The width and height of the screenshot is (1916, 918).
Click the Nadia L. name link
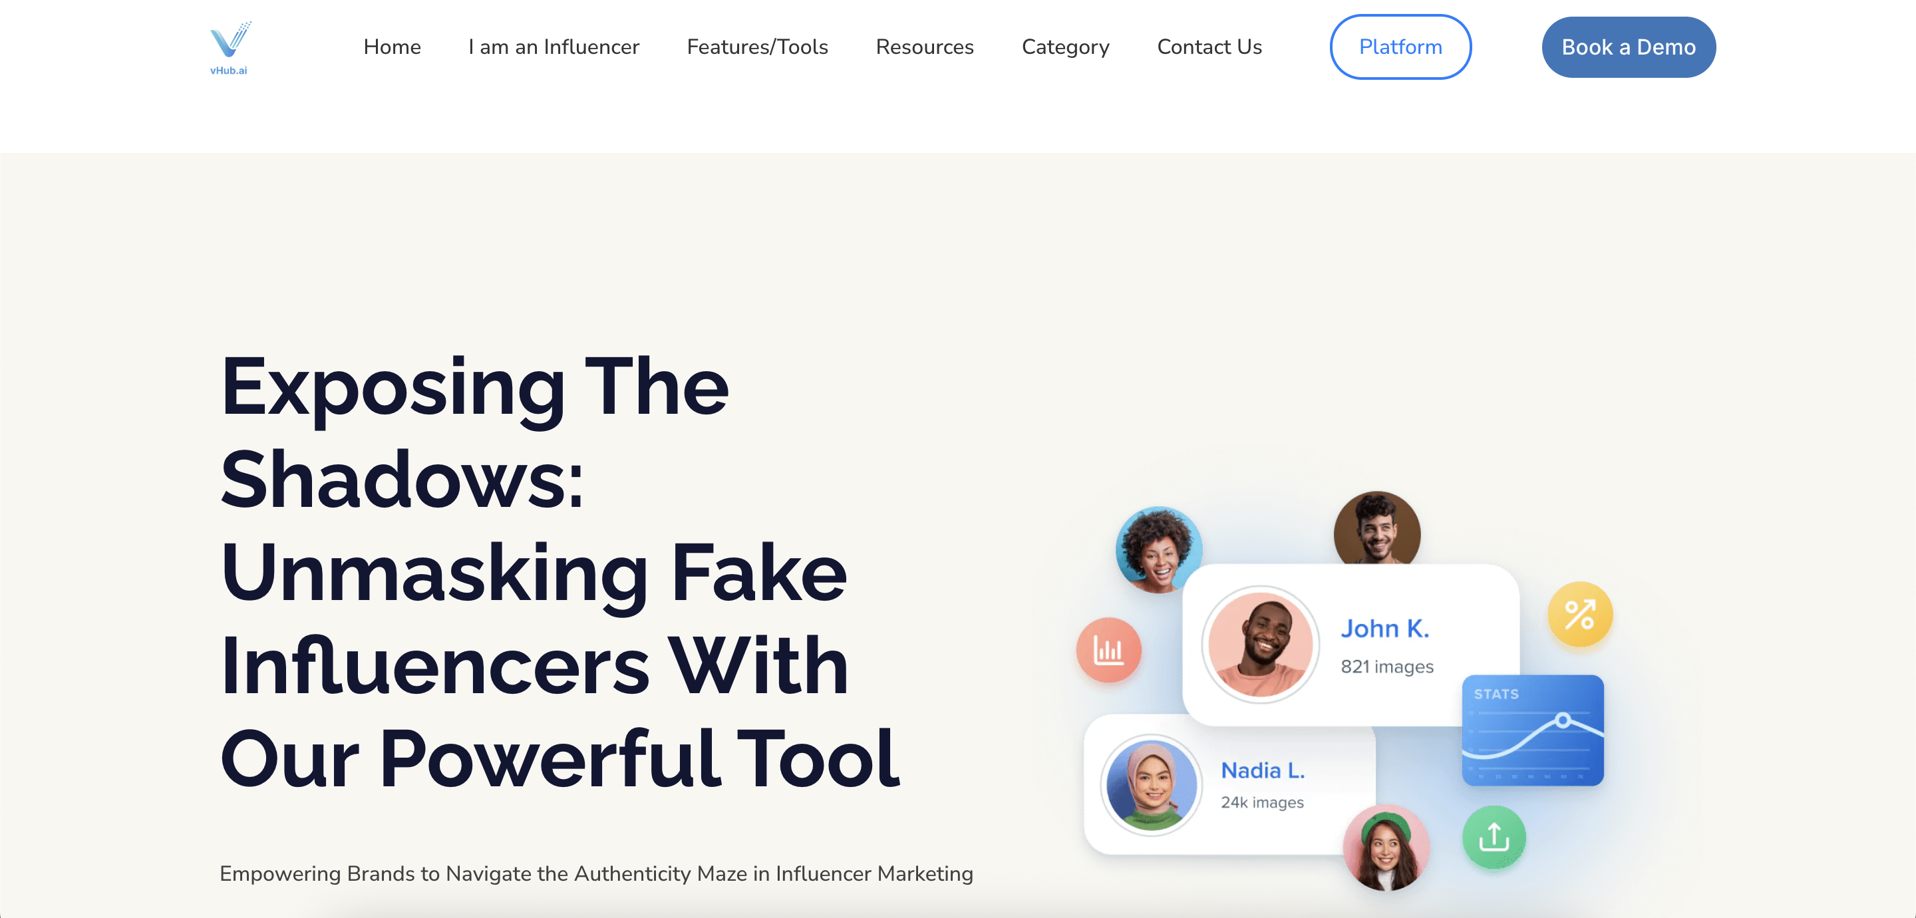point(1262,771)
